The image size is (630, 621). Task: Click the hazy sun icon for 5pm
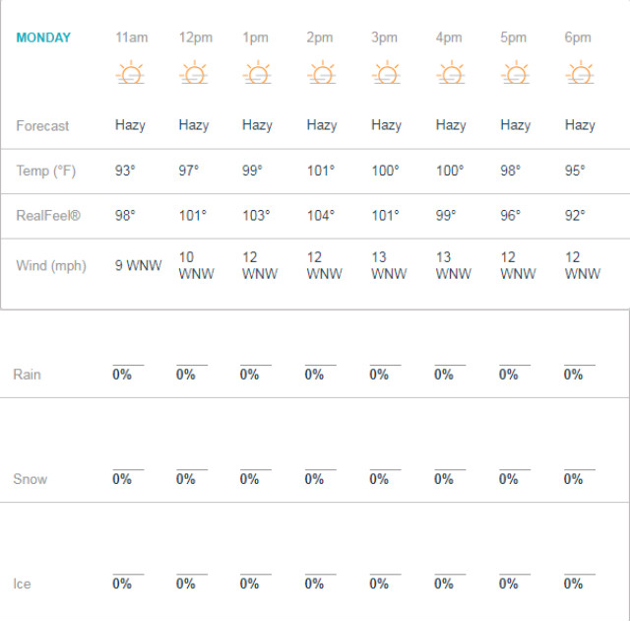(x=516, y=72)
